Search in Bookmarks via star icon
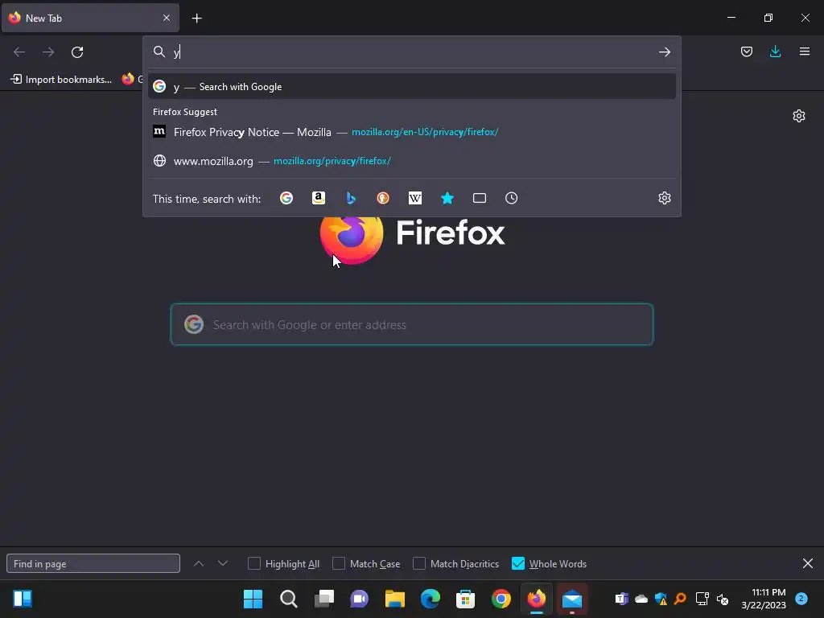 [x=447, y=198]
